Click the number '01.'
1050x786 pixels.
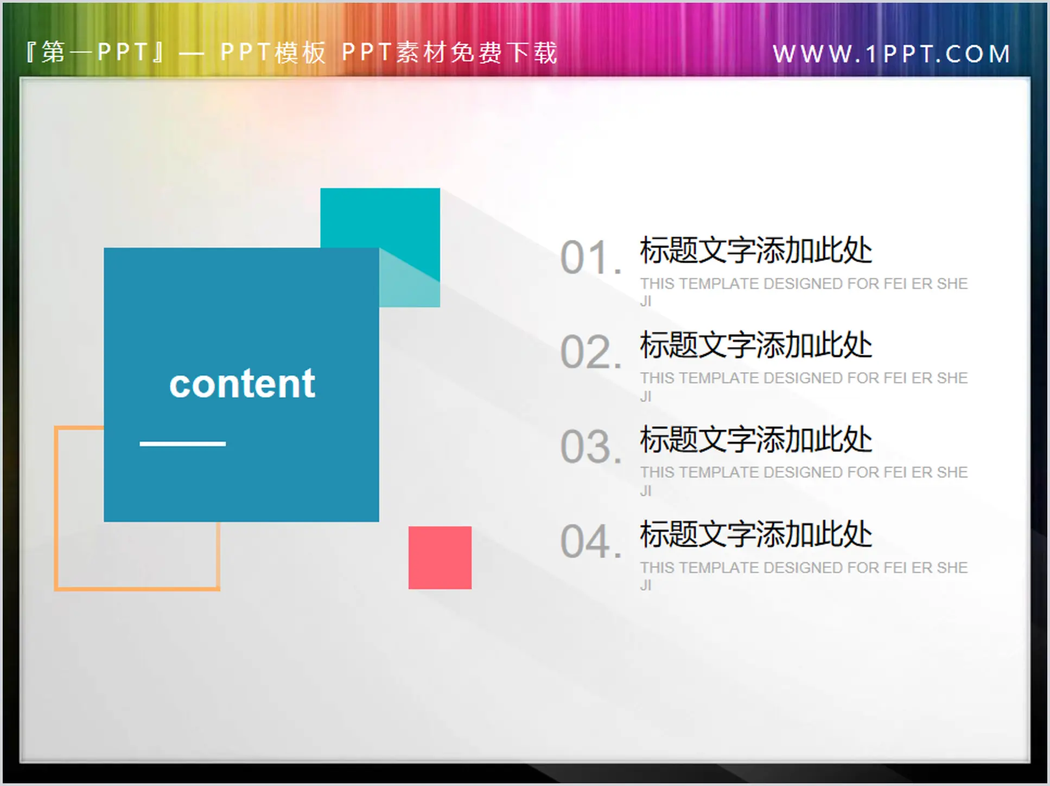pyautogui.click(x=591, y=257)
